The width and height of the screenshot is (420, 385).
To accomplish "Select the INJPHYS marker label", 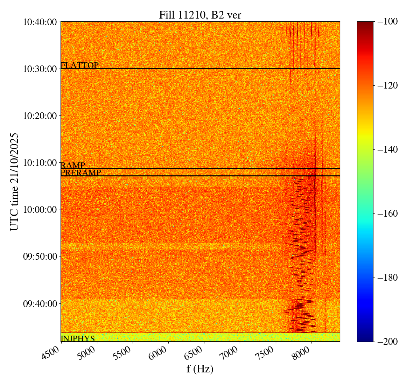I will coord(78,338).
